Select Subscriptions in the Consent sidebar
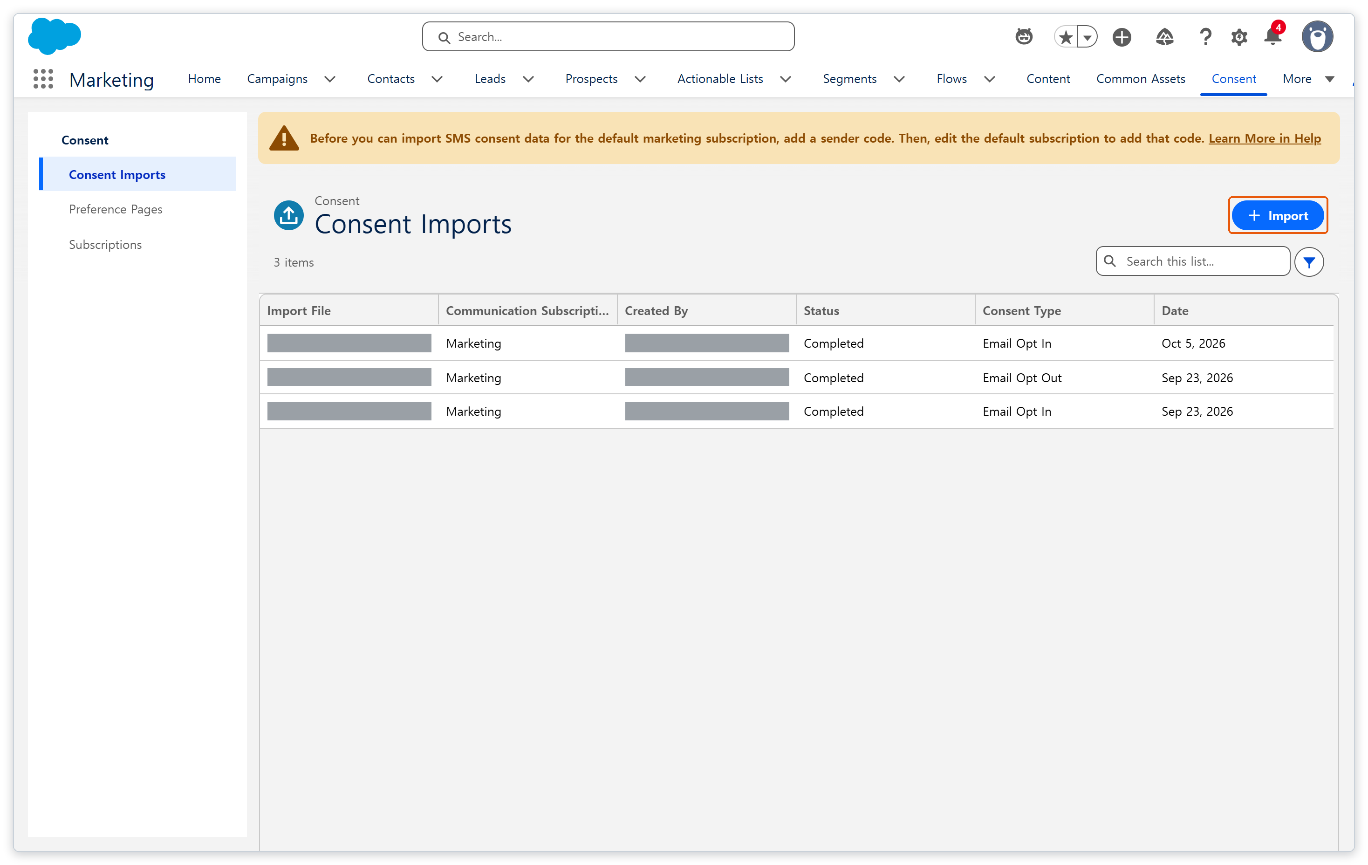The width and height of the screenshot is (1368, 865). (x=105, y=244)
